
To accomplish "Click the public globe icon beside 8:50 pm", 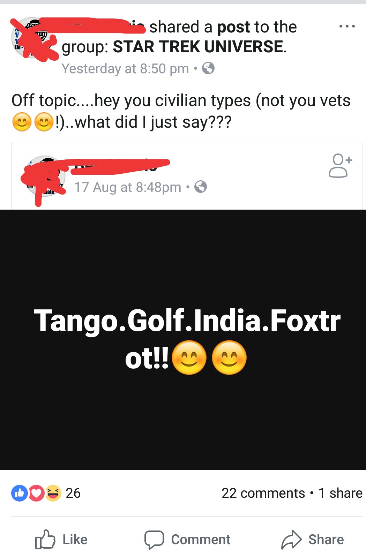I will pos(208,68).
